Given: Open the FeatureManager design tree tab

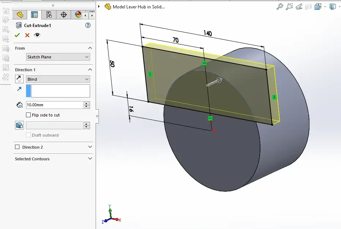Looking at the screenshot, I should point(19,15).
